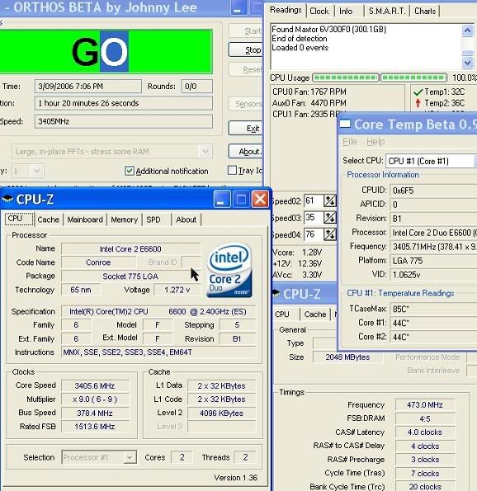Open the Clock tab in monitor window

click(319, 12)
